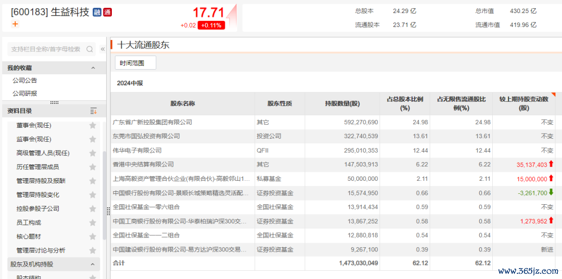Select 控股参股子公司 entry

[37, 208]
